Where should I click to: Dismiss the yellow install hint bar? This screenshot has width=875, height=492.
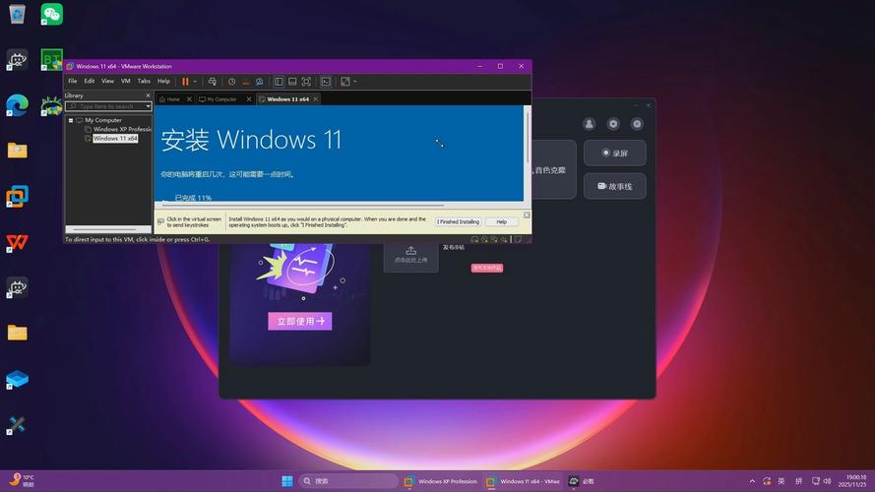point(527,215)
